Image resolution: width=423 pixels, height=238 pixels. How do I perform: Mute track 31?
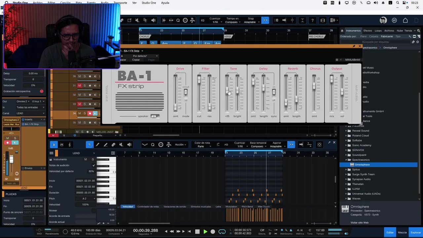pos(79,86)
